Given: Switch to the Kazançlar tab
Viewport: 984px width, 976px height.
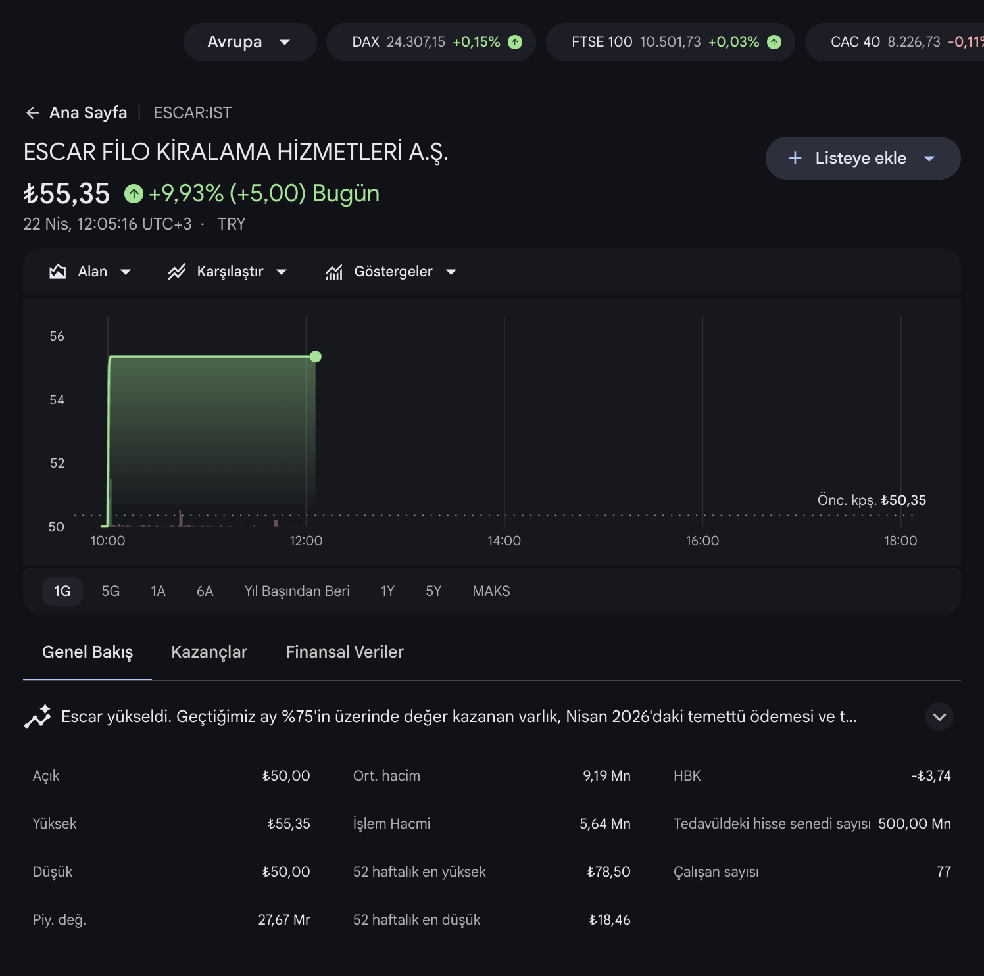Looking at the screenshot, I should (x=209, y=652).
